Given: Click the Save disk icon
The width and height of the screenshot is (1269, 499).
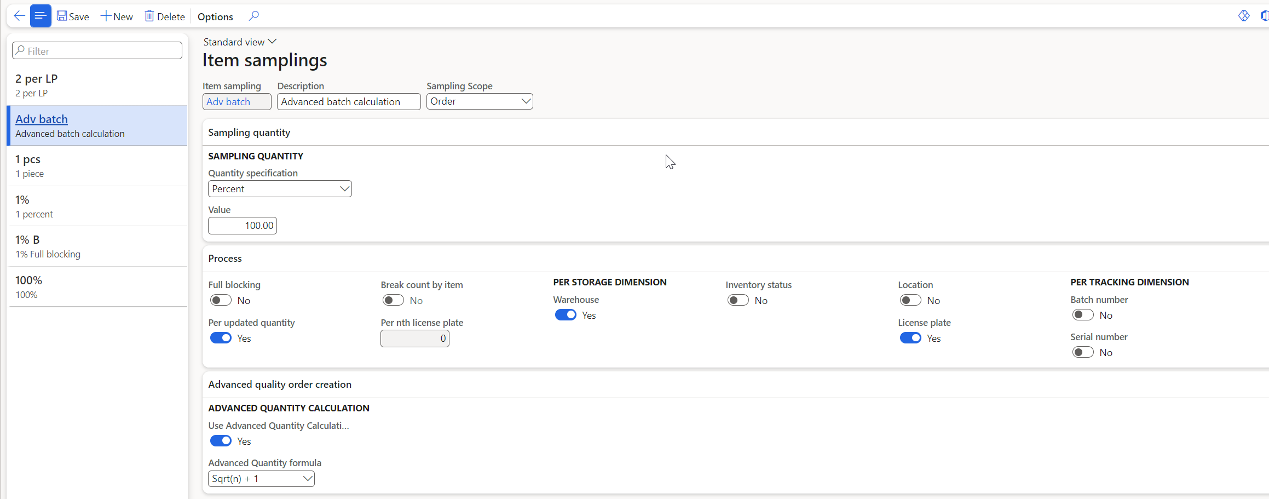Looking at the screenshot, I should coord(62,16).
